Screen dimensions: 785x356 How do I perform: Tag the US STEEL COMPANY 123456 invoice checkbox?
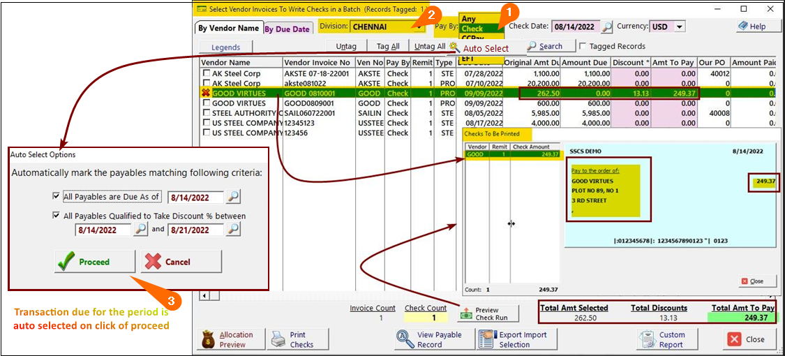[206, 133]
